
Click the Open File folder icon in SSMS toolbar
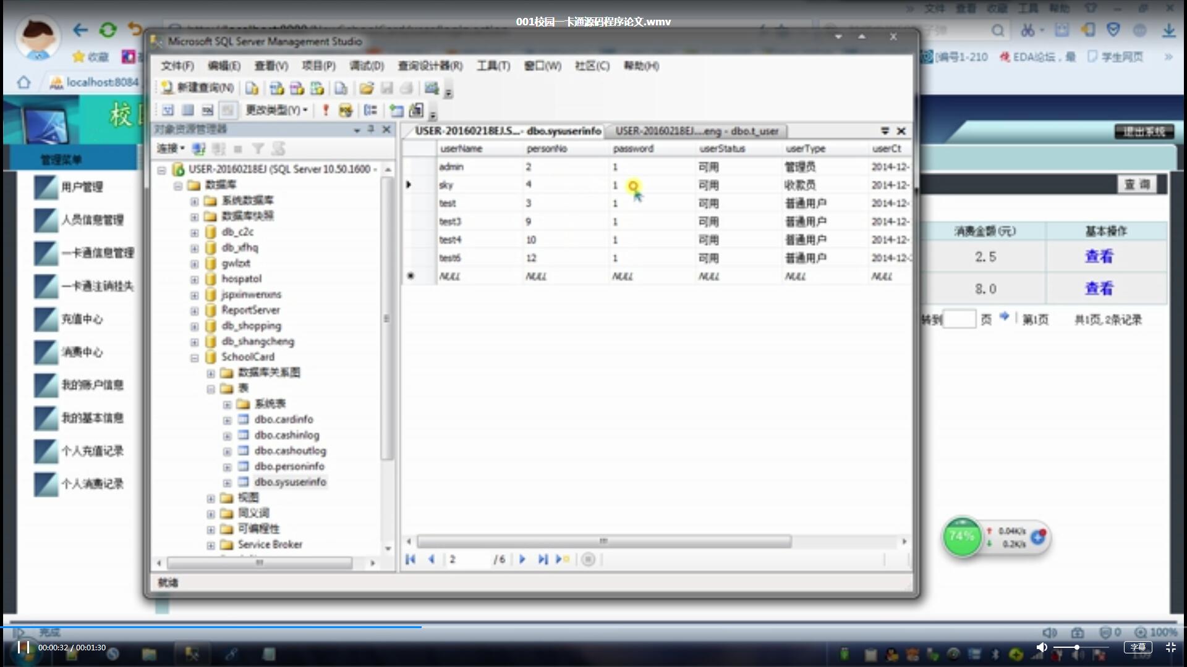pos(367,88)
